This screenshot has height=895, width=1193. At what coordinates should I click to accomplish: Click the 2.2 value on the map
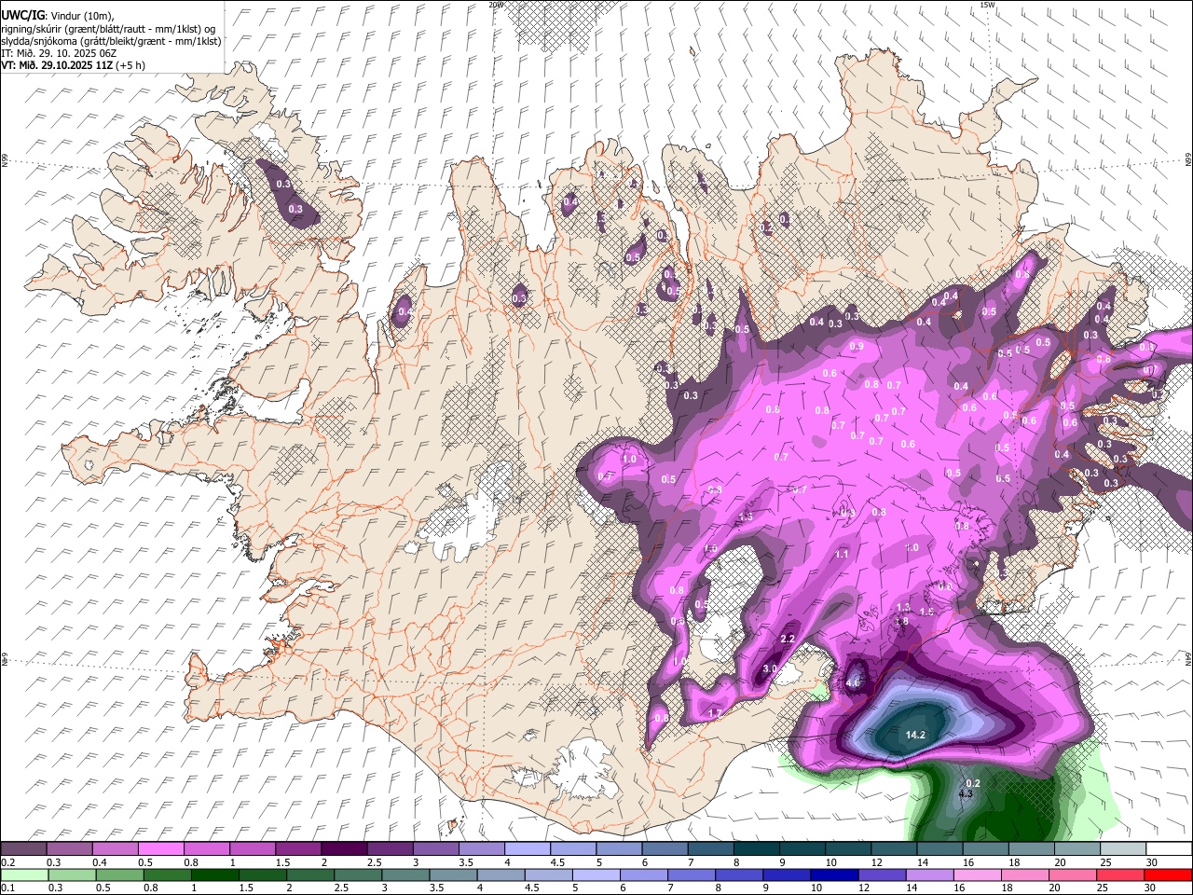[x=787, y=639]
